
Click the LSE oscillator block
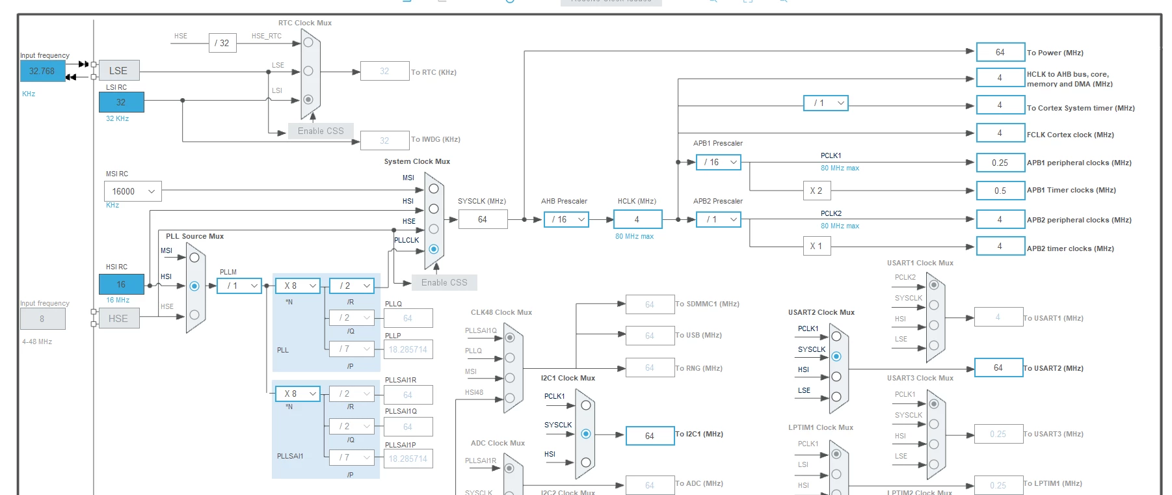pos(119,70)
